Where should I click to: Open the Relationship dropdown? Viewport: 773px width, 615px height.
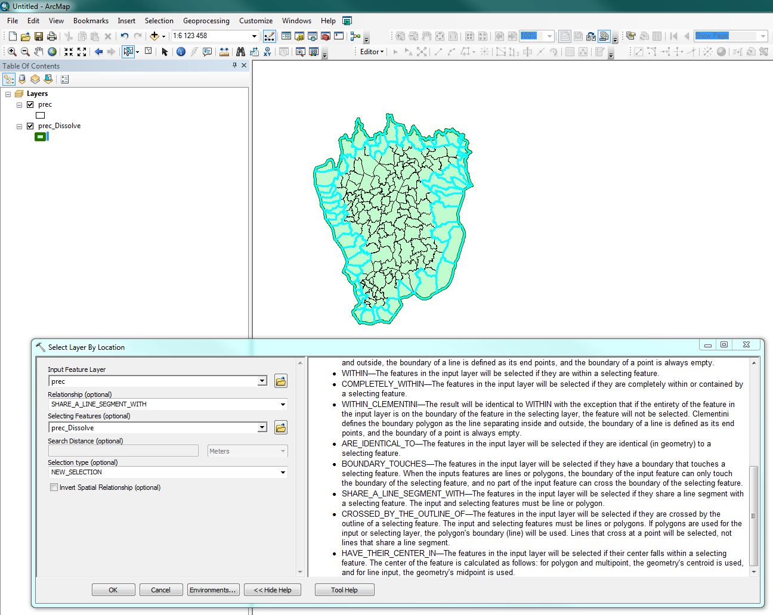(x=283, y=404)
